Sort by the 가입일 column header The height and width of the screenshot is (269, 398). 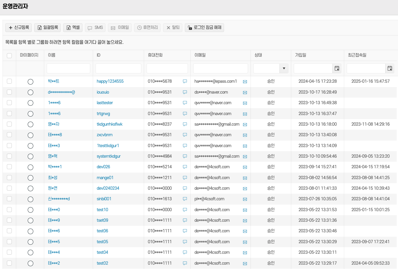pyautogui.click(x=301, y=55)
